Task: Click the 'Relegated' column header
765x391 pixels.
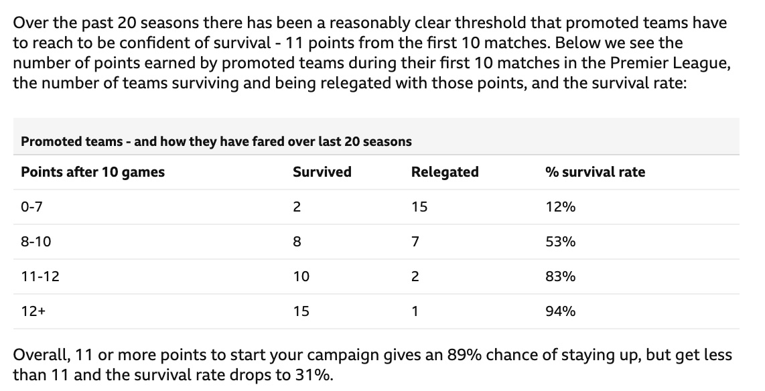Action: [444, 172]
